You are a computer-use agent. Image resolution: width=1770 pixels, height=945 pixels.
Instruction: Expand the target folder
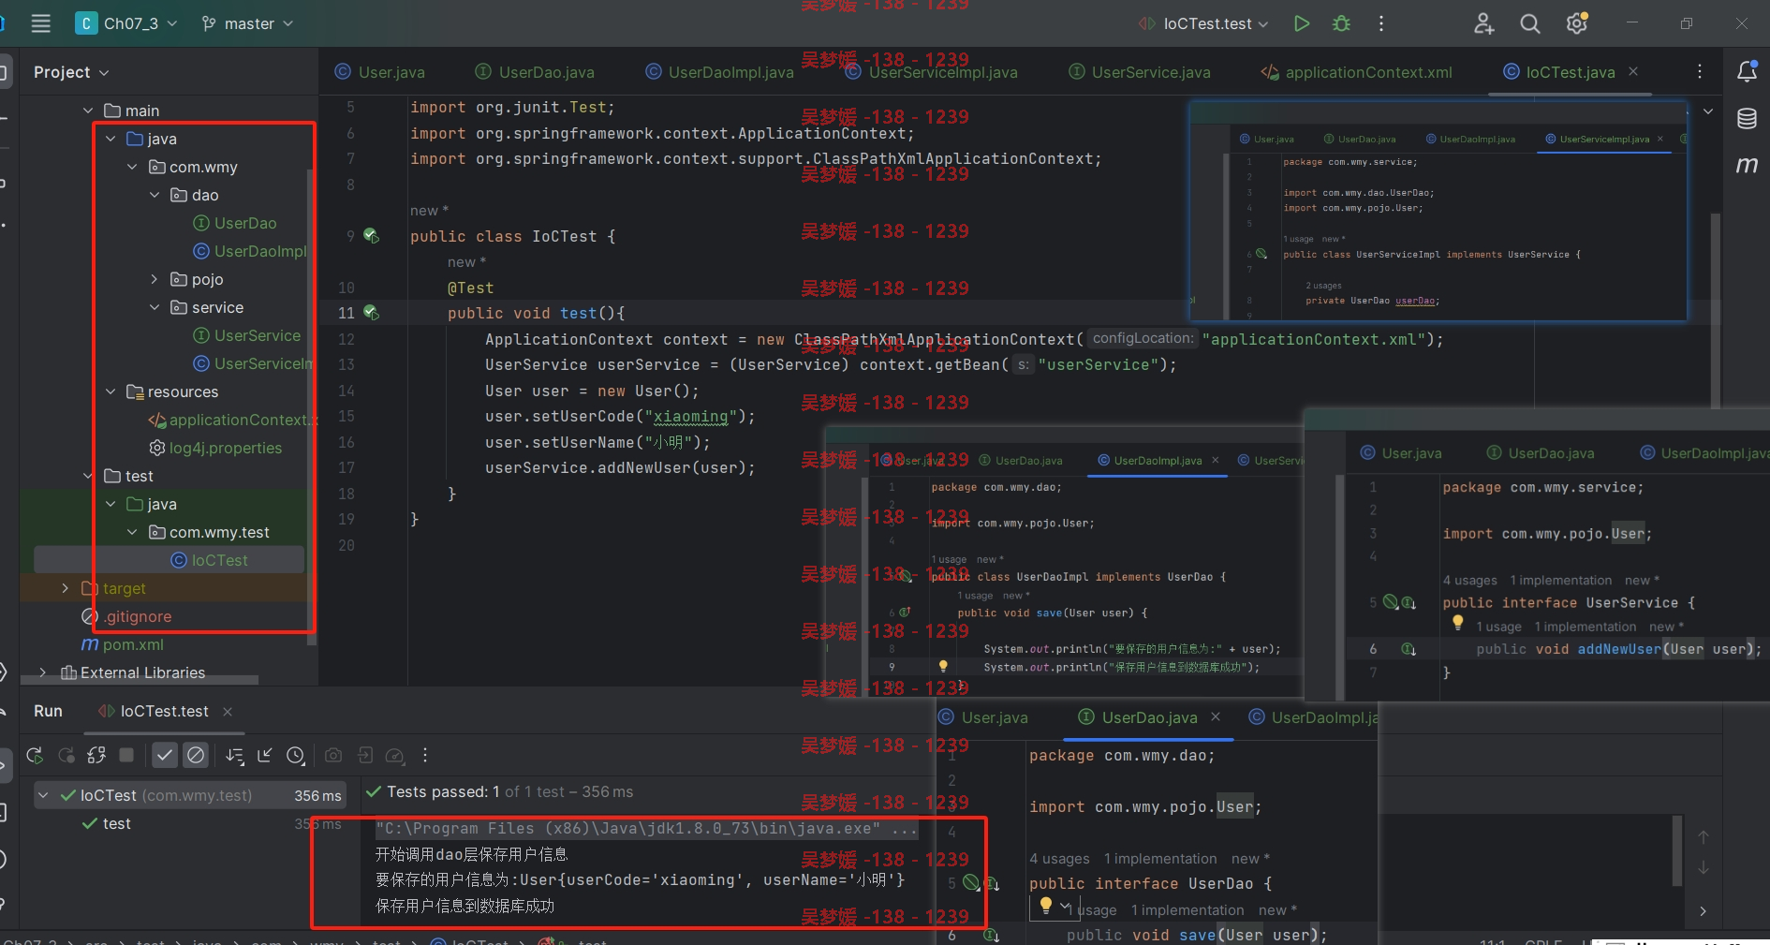pyautogui.click(x=65, y=588)
